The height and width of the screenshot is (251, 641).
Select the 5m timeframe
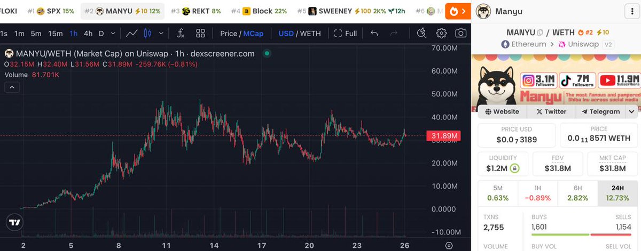(36, 33)
